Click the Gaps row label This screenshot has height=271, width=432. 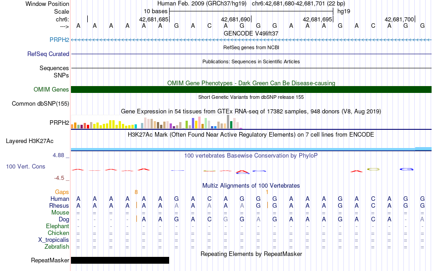[62, 192]
